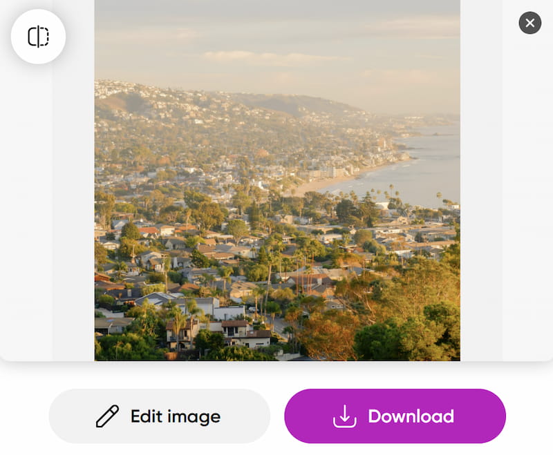Image resolution: width=553 pixels, height=455 pixels.
Task: Open the image editor from this preview
Action: click(160, 416)
